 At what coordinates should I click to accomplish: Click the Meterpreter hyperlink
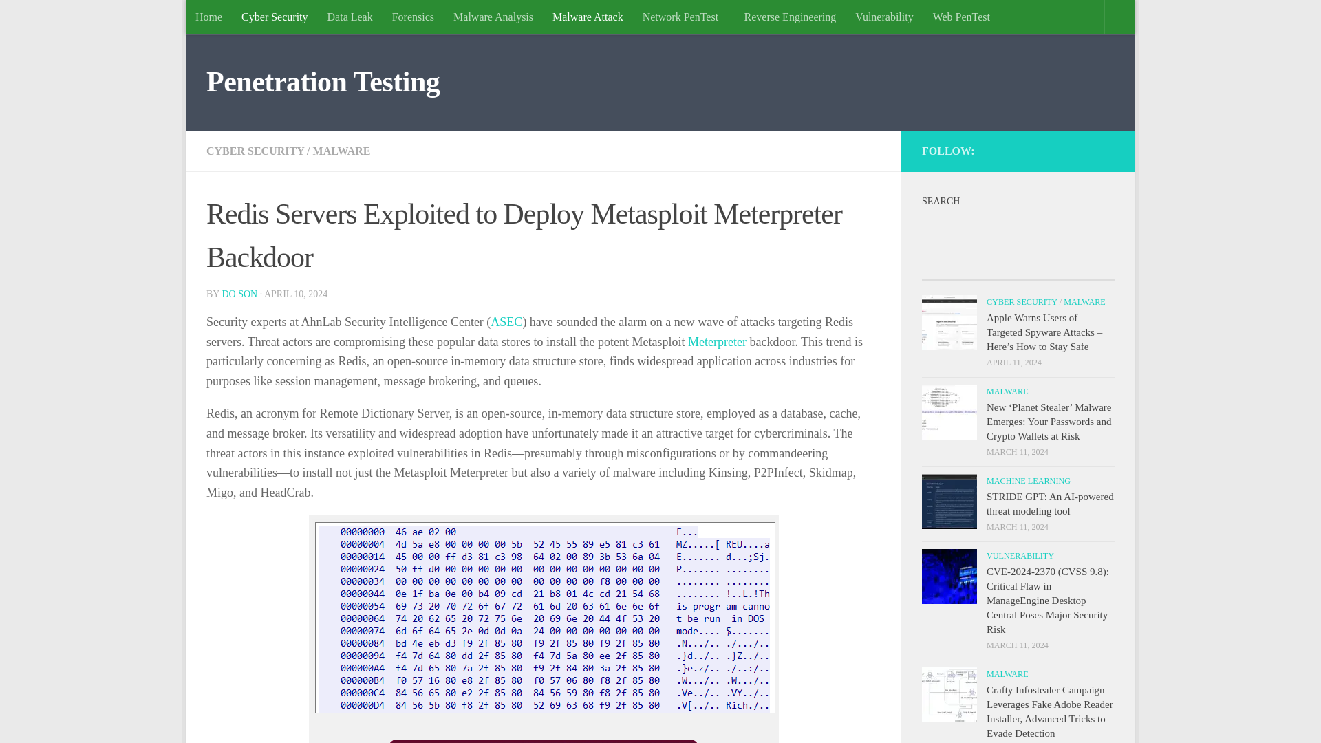pos(717,341)
